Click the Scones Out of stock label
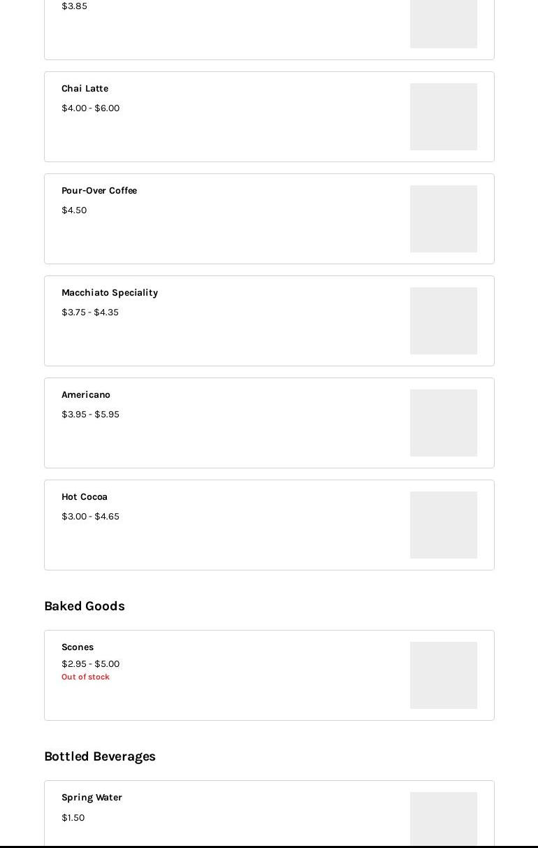The height and width of the screenshot is (848, 538). pos(85,677)
